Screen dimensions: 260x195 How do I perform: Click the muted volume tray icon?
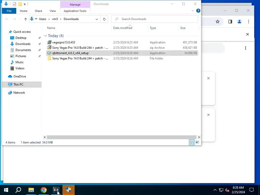click(227, 190)
